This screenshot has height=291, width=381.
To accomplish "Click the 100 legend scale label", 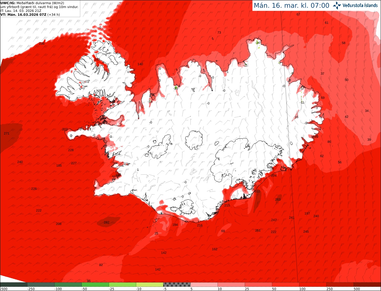I will point(302,289).
